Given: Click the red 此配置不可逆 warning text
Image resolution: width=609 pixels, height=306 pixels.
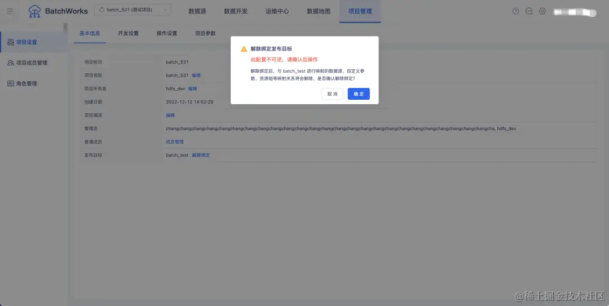Looking at the screenshot, I should (x=284, y=59).
